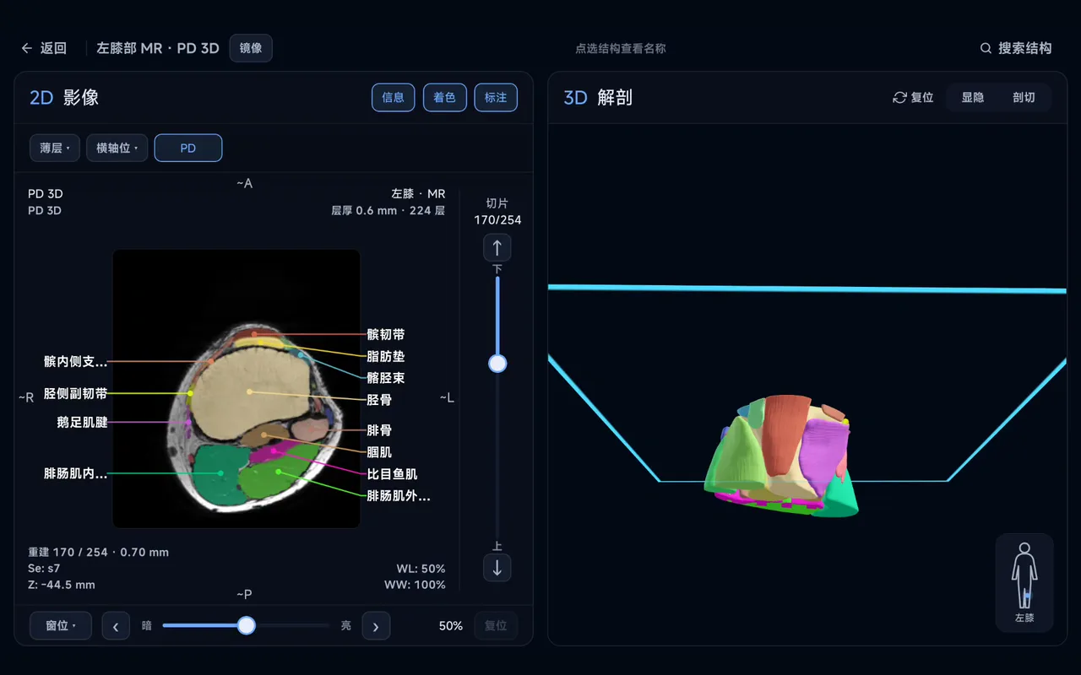
Task: Toggle 着色 colorization
Action: 445,97
